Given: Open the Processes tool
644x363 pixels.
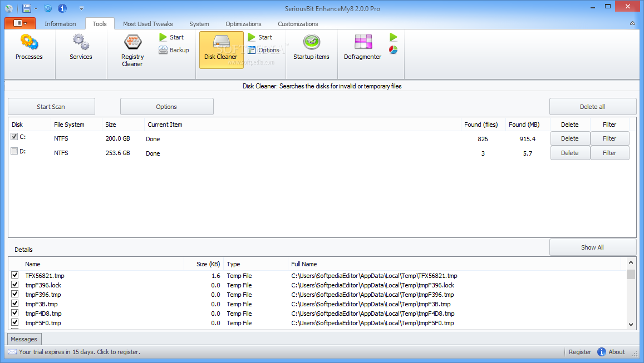Looking at the screenshot, I should click(x=29, y=48).
